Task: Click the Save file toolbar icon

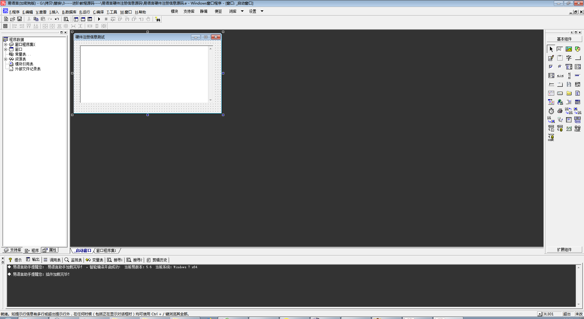Action: point(19,19)
